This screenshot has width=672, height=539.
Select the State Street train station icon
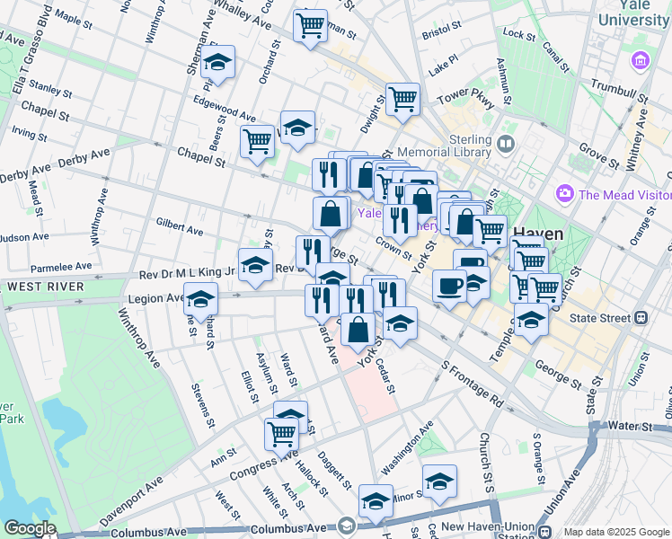pos(641,318)
